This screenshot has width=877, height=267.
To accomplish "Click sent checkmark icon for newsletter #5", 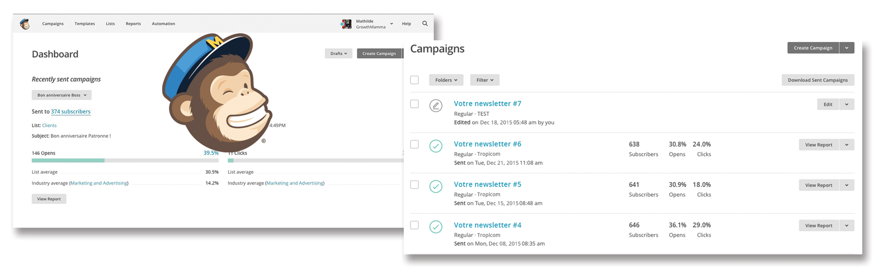I will click(436, 187).
